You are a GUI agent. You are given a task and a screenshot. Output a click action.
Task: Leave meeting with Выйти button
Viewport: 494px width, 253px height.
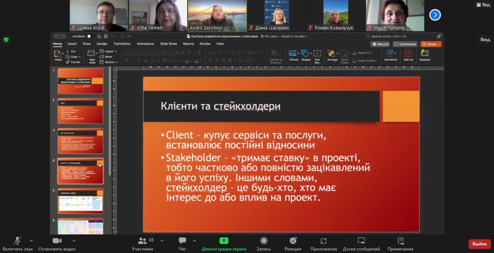click(479, 244)
